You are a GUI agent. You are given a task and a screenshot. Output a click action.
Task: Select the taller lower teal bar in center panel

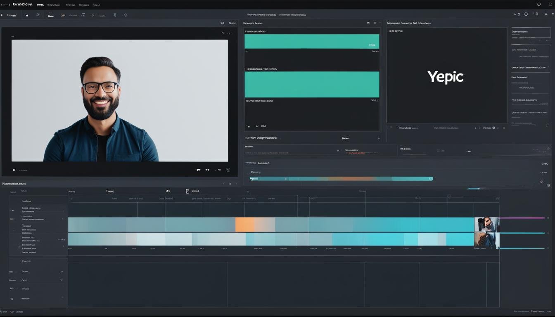coord(312,84)
